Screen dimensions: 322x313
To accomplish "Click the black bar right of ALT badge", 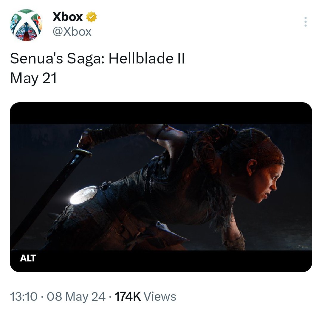I will click(179, 261).
